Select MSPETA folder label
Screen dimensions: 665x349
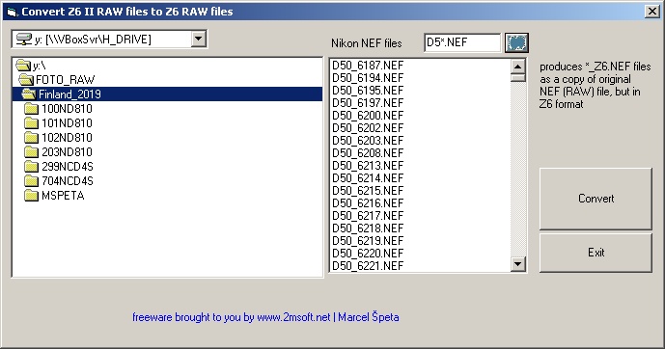tap(63, 196)
